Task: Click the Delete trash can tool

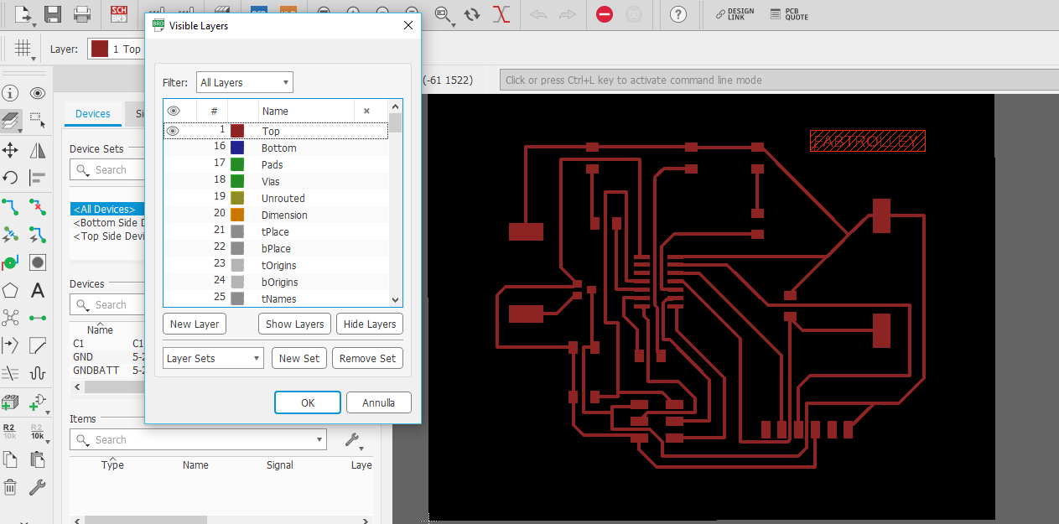Action: tap(10, 486)
